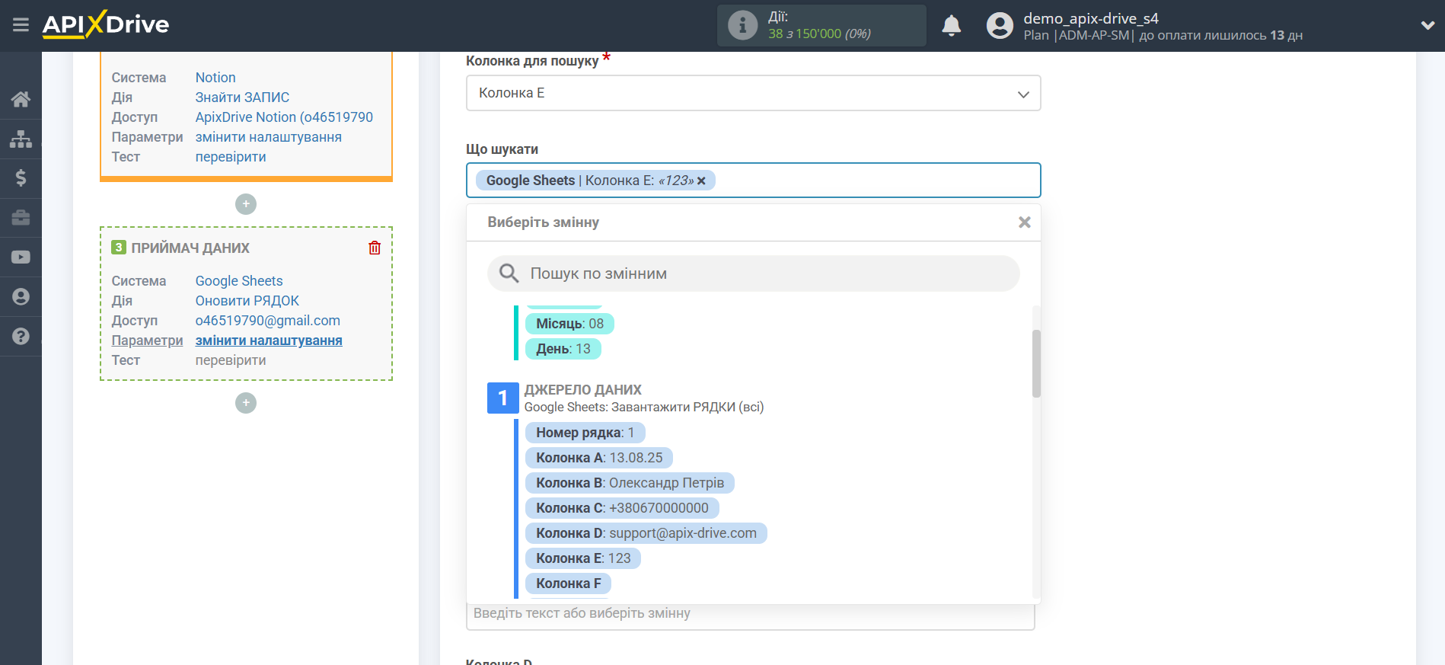Select variable Колонка E: 123
This screenshot has width=1445, height=665.
click(583, 558)
